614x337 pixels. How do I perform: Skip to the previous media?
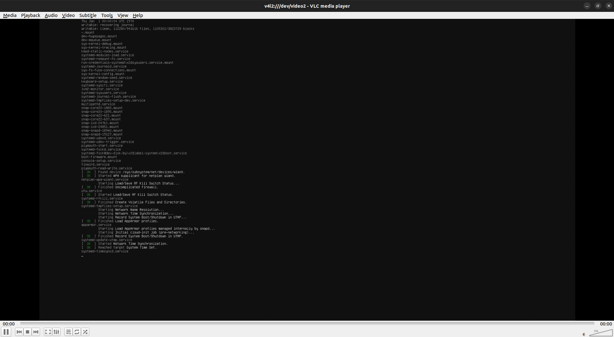click(x=19, y=332)
